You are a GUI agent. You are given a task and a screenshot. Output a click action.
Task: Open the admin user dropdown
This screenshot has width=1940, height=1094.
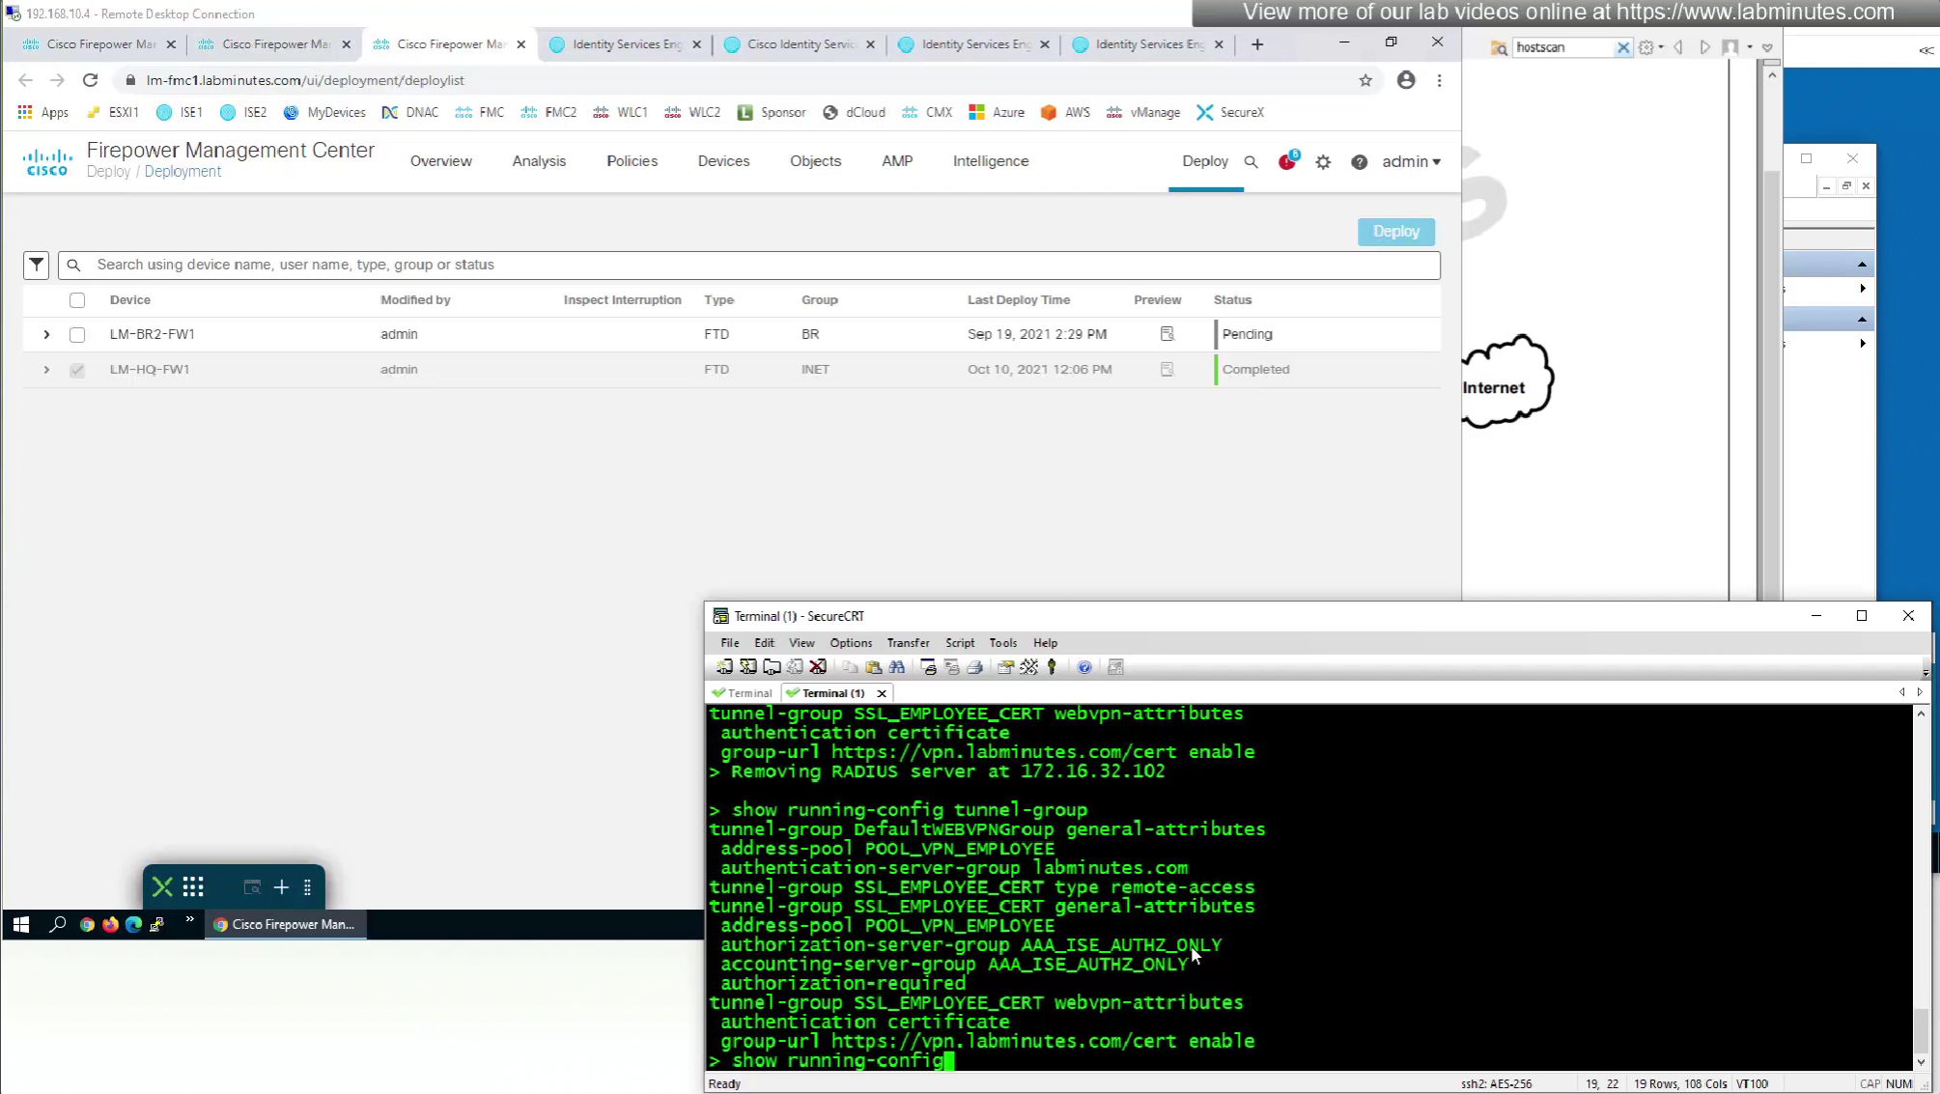(1411, 161)
